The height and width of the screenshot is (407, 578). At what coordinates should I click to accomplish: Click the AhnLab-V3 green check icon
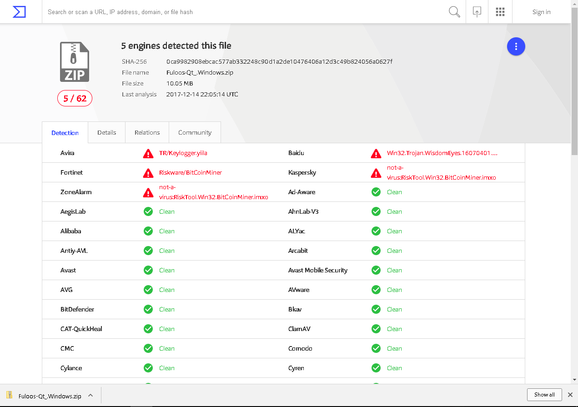(x=376, y=211)
